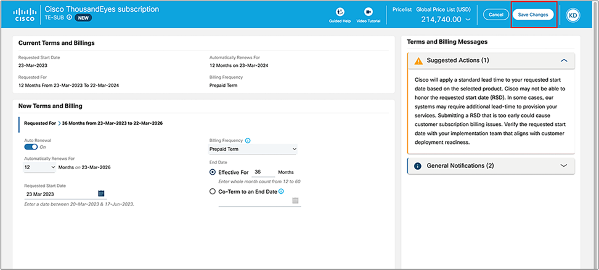The image size is (599, 270).
Task: Click the Cancel button
Action: click(496, 15)
